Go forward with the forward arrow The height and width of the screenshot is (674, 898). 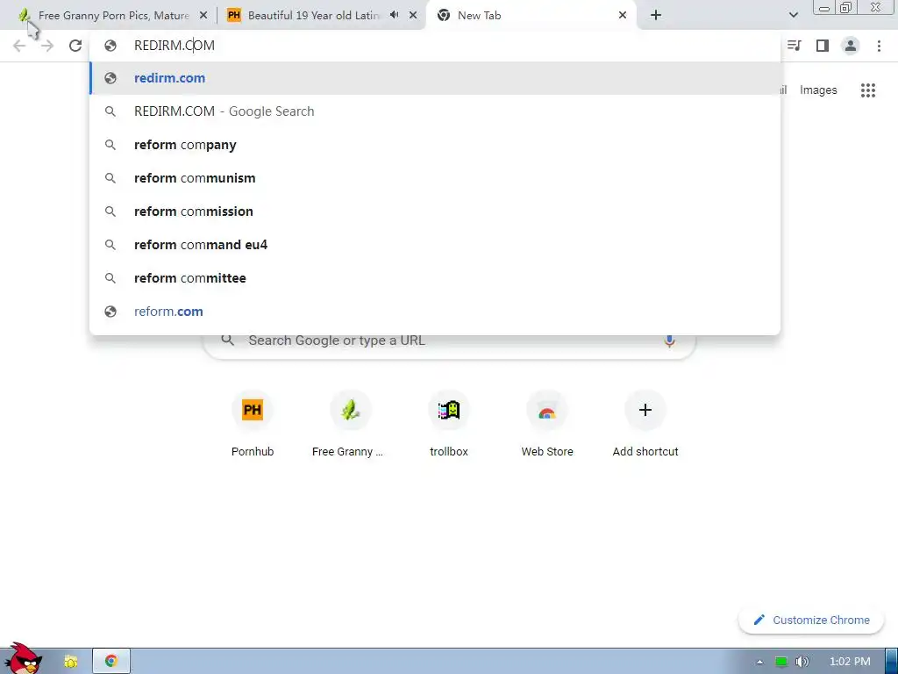click(47, 46)
